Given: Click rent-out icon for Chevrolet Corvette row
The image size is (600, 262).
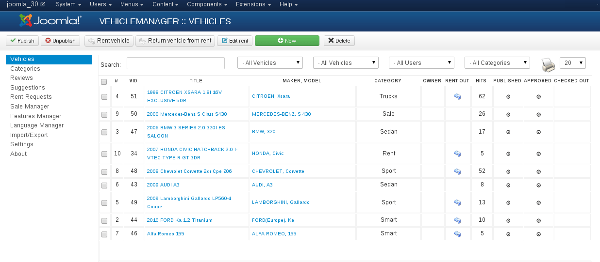Looking at the screenshot, I should click(x=457, y=171).
